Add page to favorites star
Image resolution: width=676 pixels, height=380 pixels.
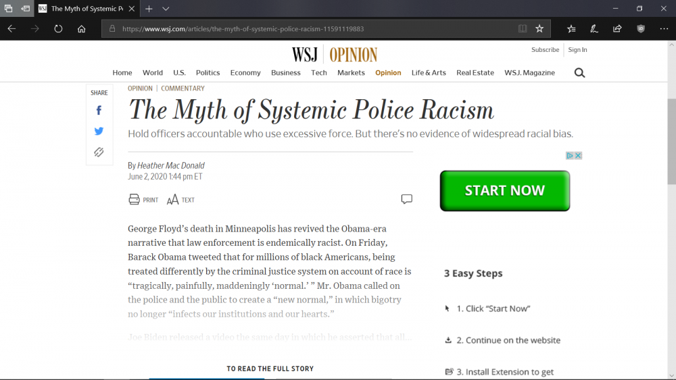(539, 29)
